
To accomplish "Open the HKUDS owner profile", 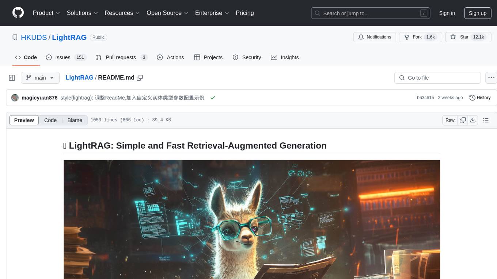I will [x=34, y=37].
